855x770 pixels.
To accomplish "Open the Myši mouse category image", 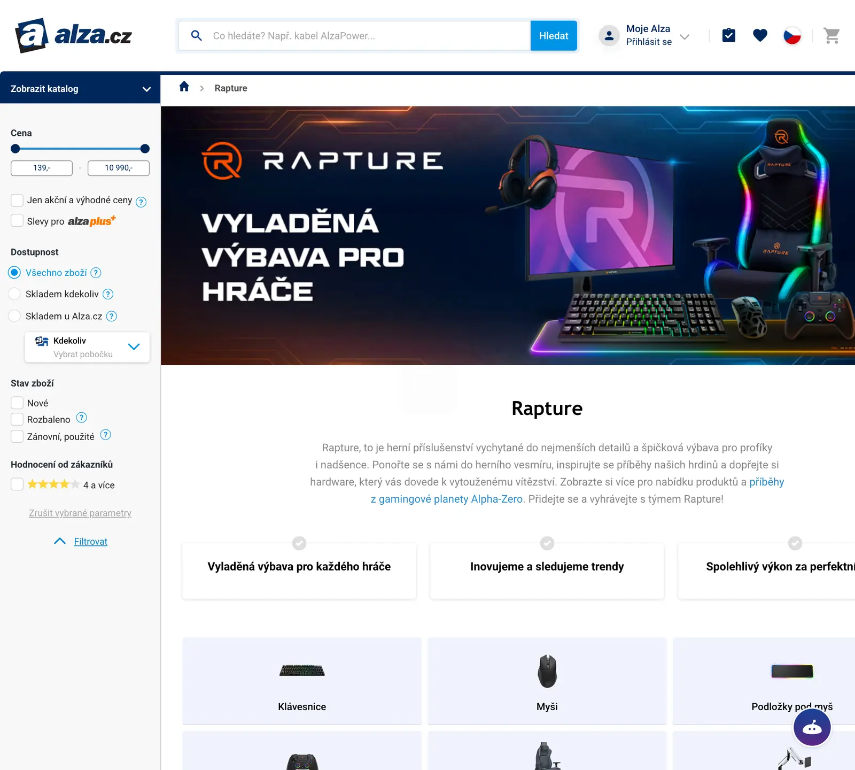I will point(547,671).
